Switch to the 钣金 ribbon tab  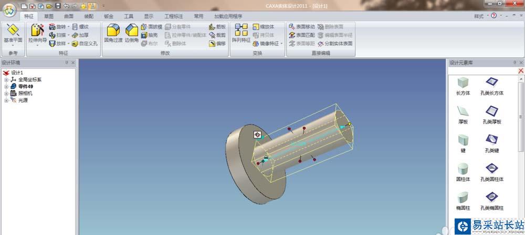(109, 16)
